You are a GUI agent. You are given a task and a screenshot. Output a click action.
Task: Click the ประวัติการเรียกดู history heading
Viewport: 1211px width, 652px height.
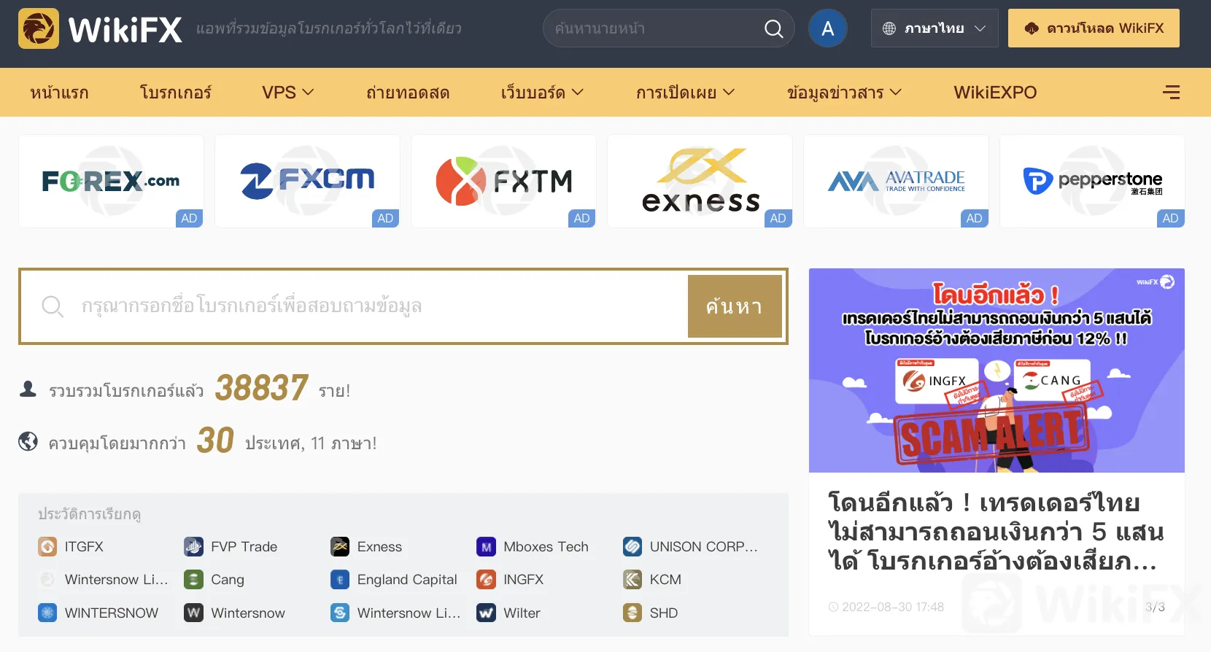[x=89, y=514]
